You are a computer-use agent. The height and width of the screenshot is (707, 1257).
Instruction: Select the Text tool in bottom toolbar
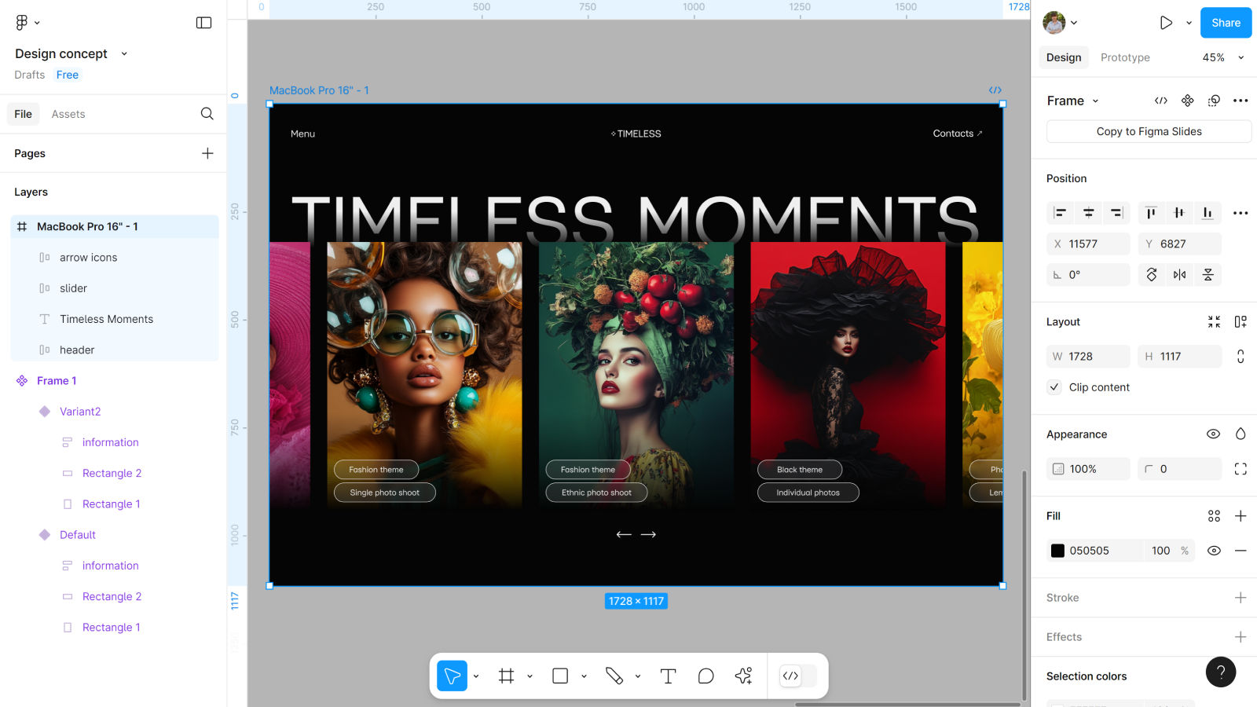click(x=668, y=676)
